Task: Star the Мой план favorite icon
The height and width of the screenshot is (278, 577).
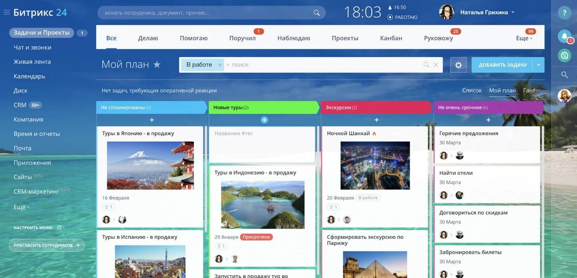Action: point(157,65)
